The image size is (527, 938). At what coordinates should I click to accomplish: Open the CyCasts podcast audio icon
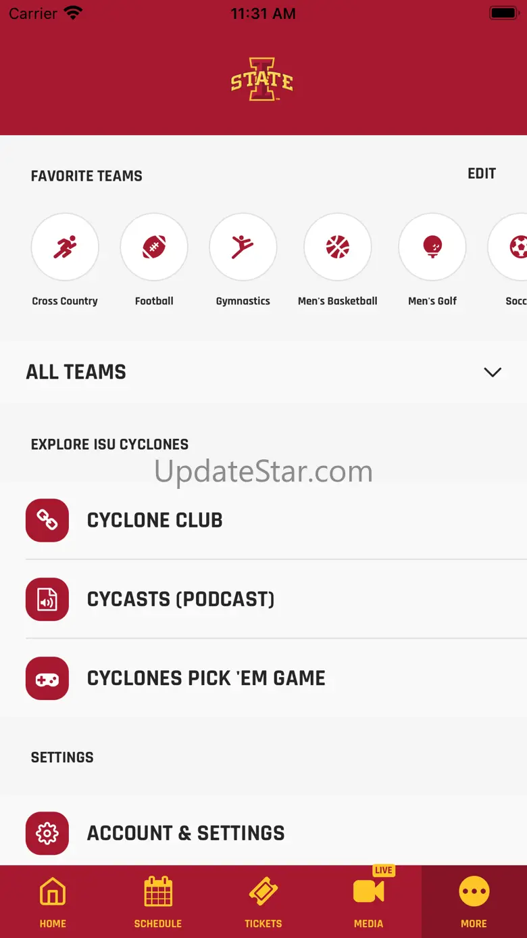[x=47, y=599]
